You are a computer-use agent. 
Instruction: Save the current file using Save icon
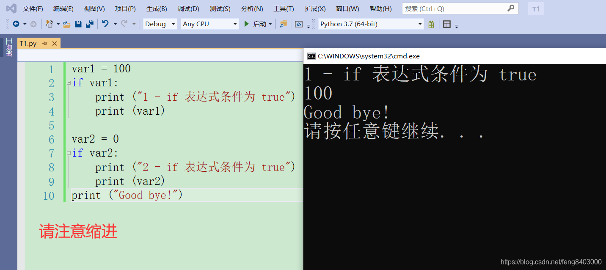(78, 24)
